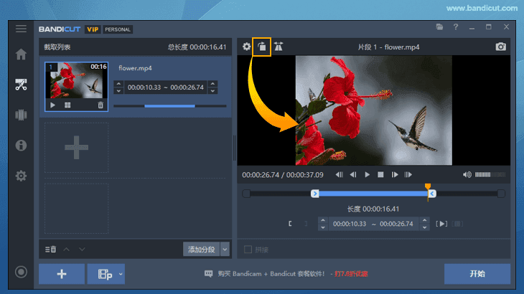
Task: Click the rotate video icon above preview
Action: 262,47
